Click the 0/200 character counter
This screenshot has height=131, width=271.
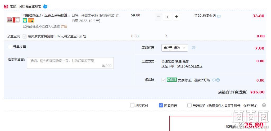coord(107,66)
